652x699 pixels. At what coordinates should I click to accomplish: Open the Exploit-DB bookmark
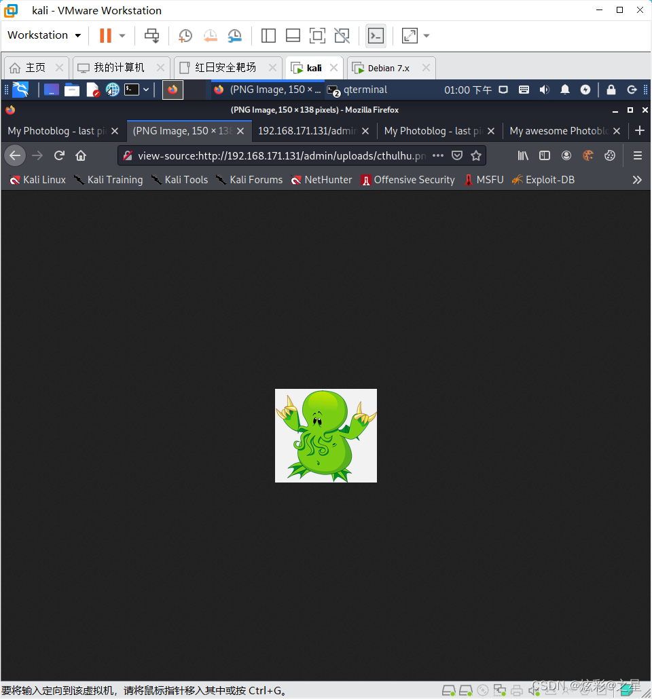[x=543, y=180]
